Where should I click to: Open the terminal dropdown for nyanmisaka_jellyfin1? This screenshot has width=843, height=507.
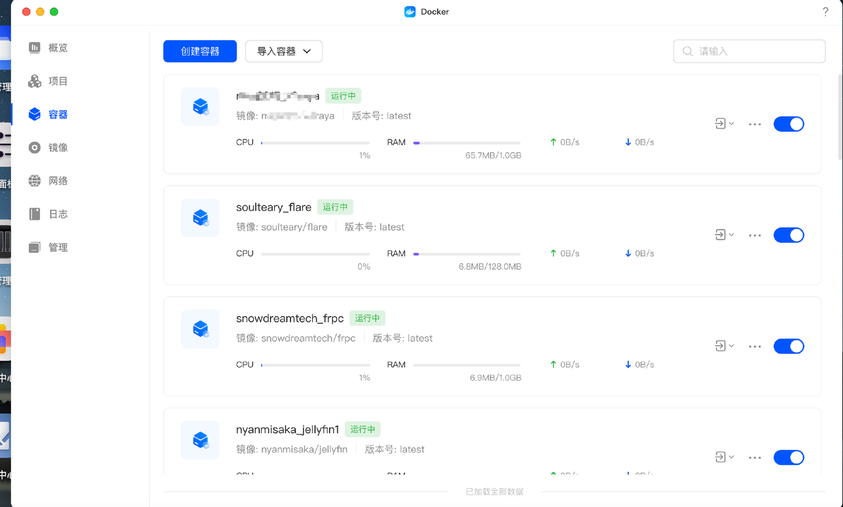coord(724,457)
